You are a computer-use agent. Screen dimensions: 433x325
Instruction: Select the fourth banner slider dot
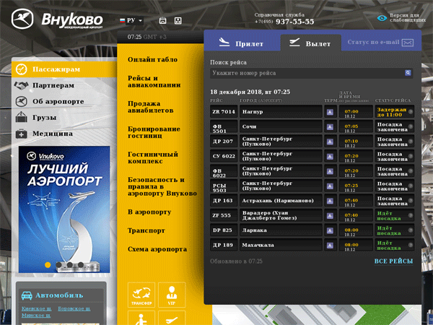pyautogui.click(x=81, y=265)
